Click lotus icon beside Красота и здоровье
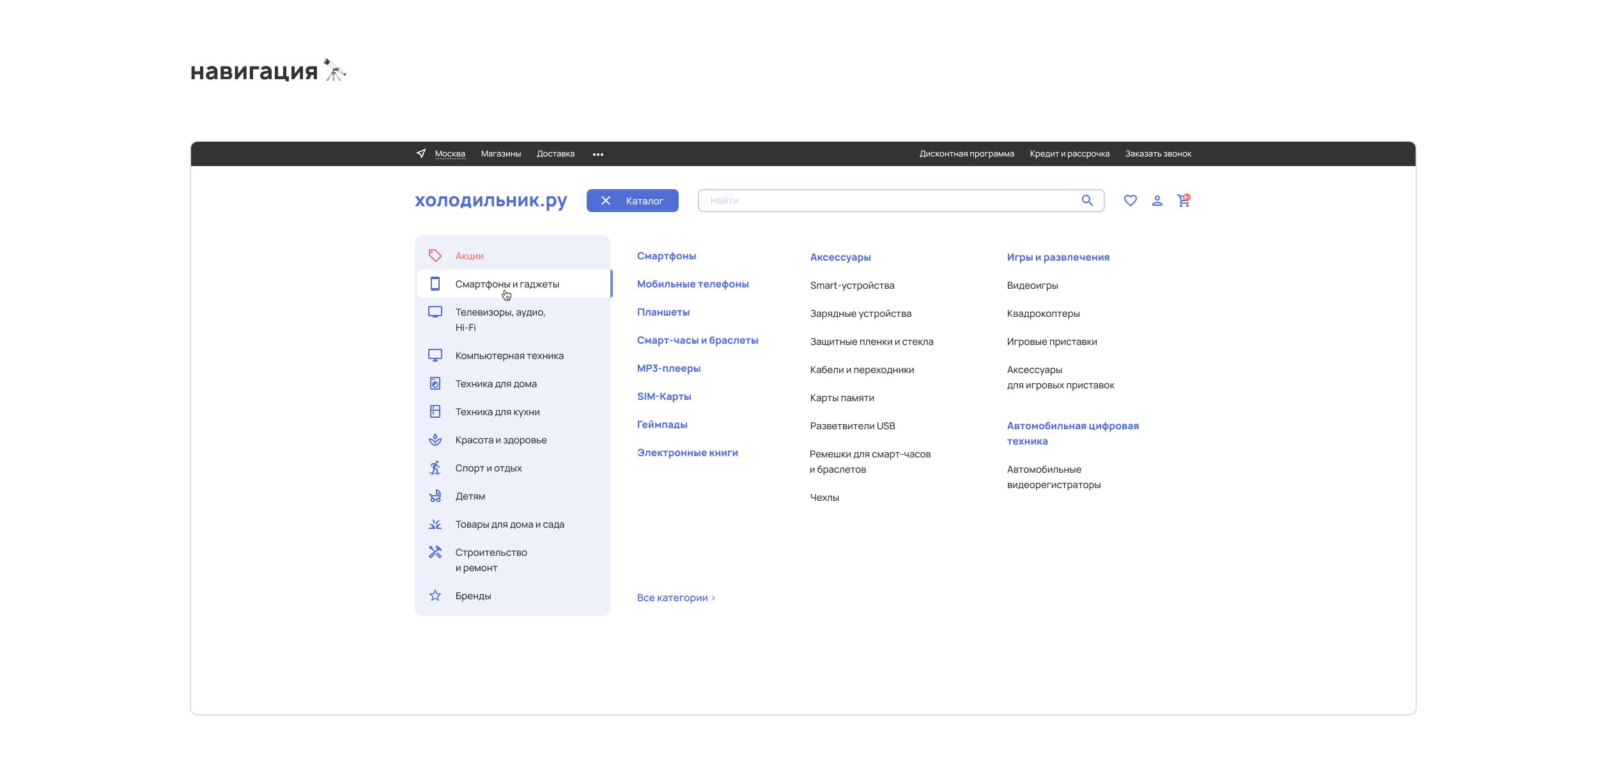 pyautogui.click(x=435, y=440)
